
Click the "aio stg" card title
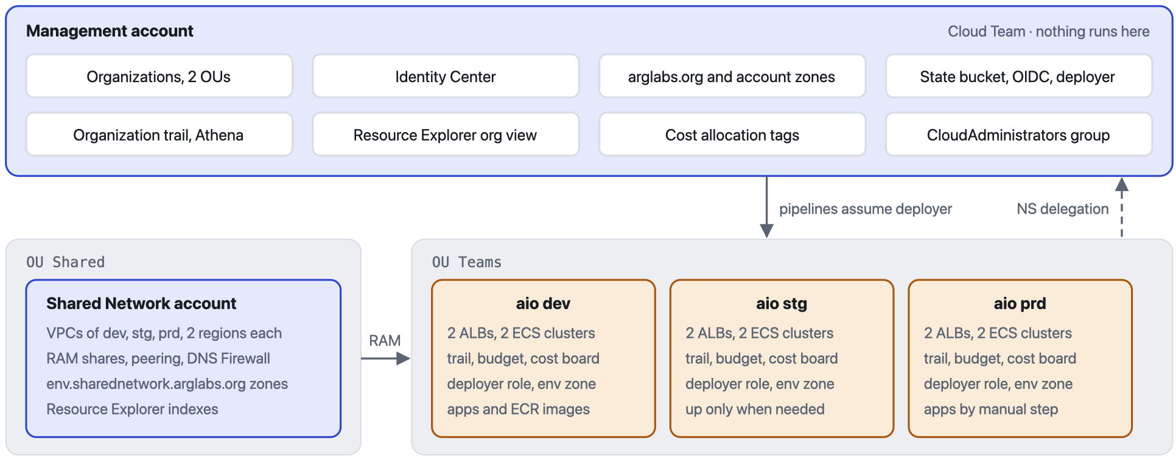(782, 304)
